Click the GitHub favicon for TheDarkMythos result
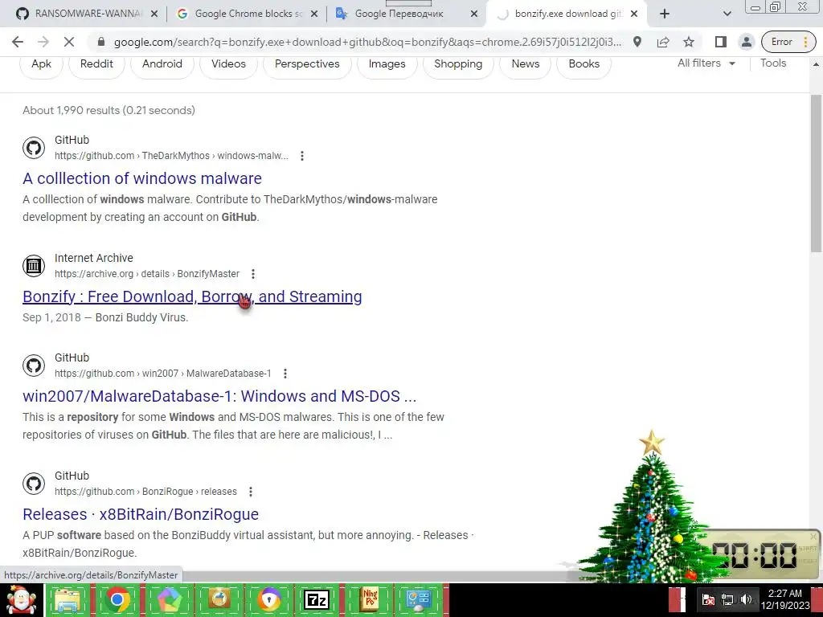Screen dimensions: 823x617 (x=34, y=148)
